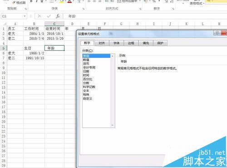This screenshot has width=227, height=168.
Task: Click cell B7 with date 1991/10/15
Action: 34,58
